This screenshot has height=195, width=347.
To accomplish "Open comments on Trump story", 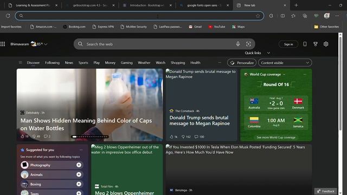I will (196, 137).
